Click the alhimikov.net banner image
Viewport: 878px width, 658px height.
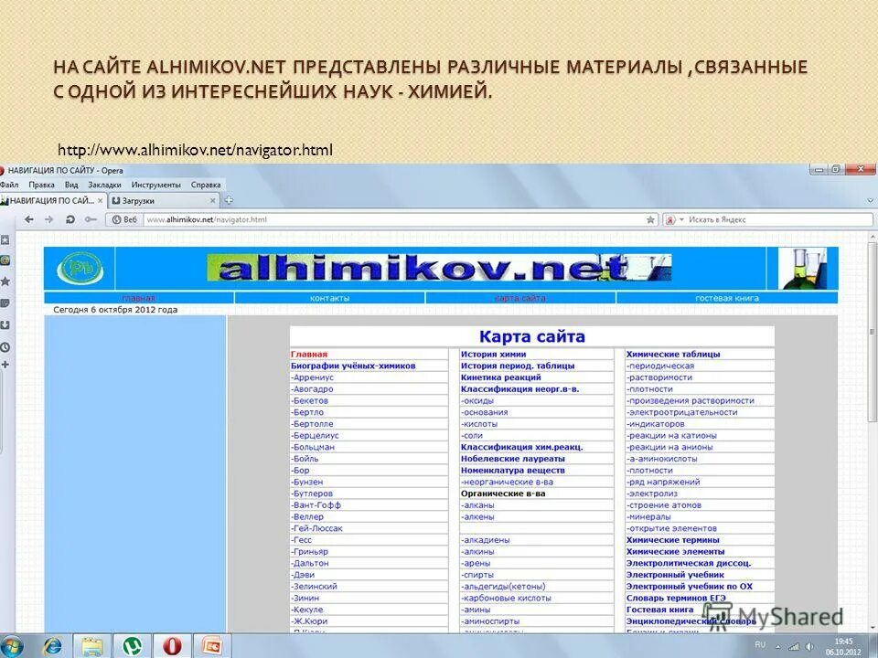pos(438,268)
